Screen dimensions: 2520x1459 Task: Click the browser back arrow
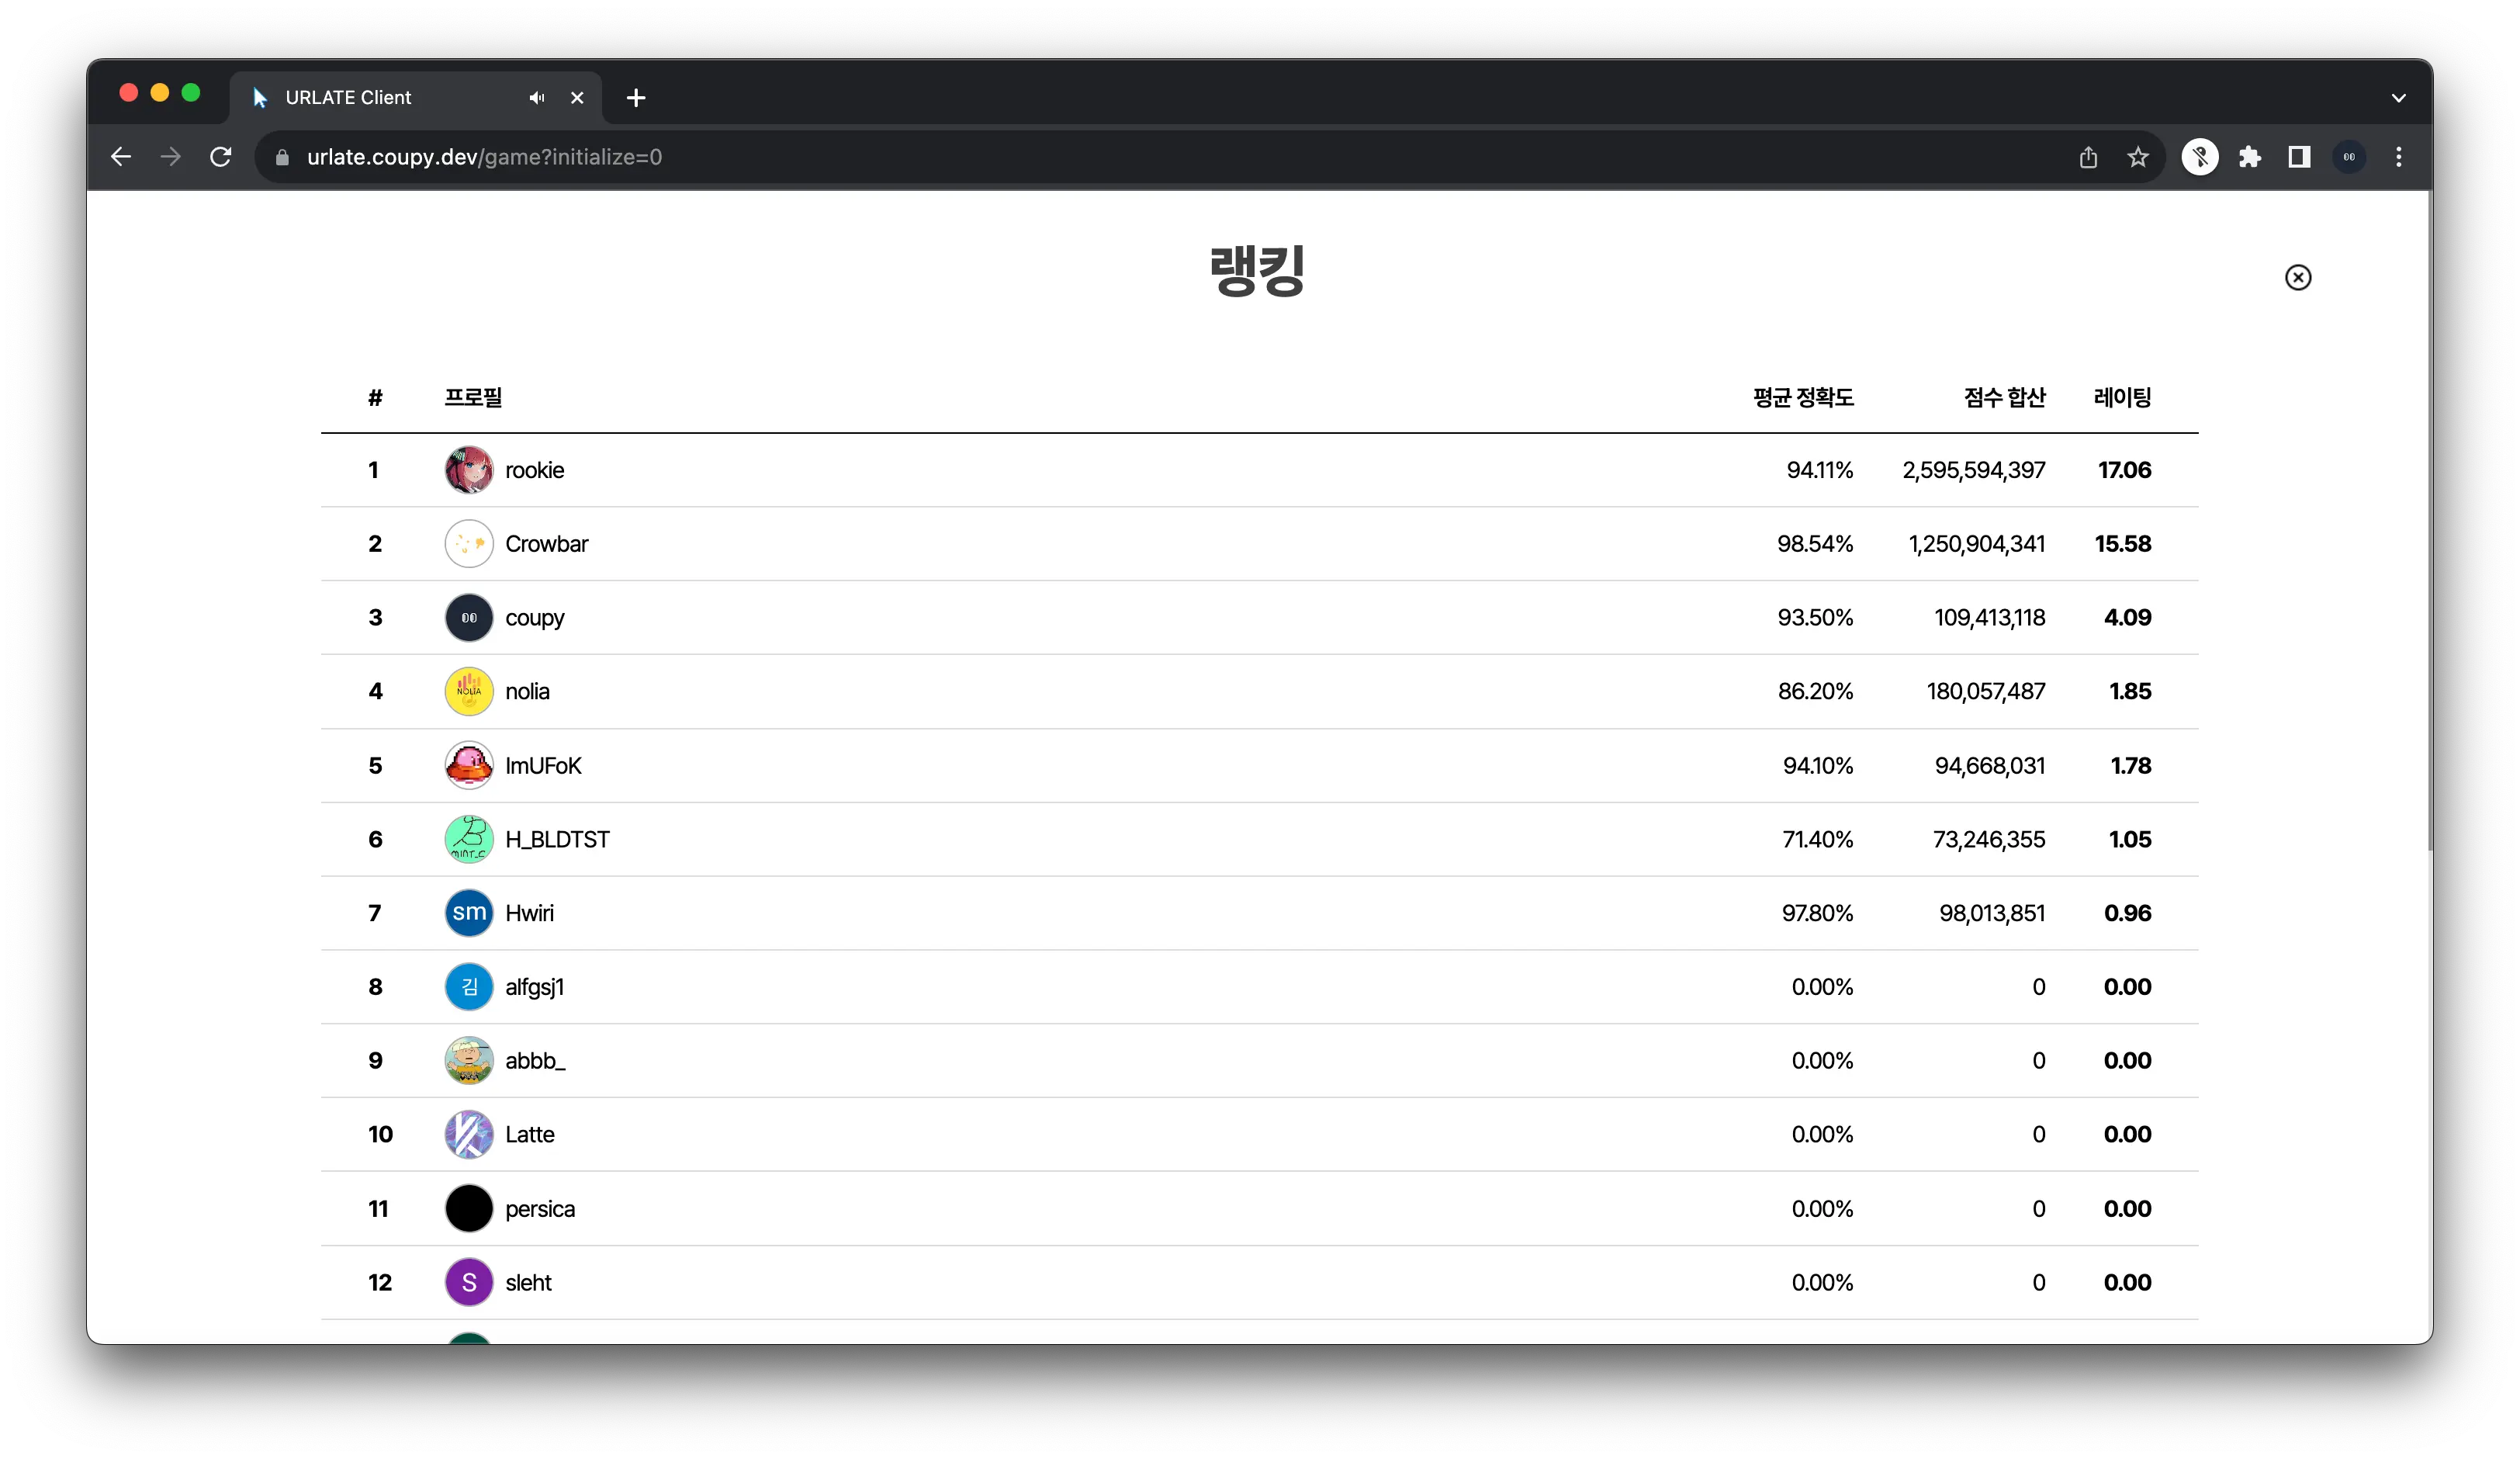coord(121,157)
